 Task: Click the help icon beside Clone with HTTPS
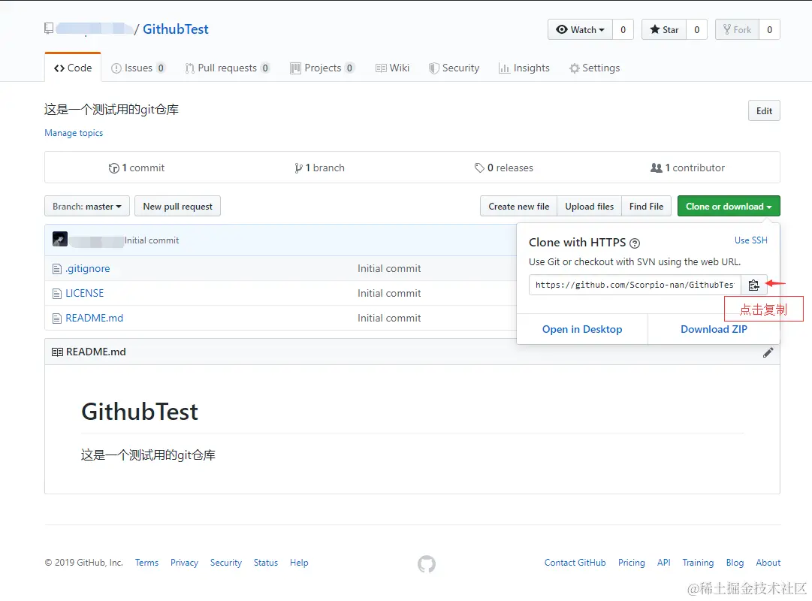click(x=635, y=243)
